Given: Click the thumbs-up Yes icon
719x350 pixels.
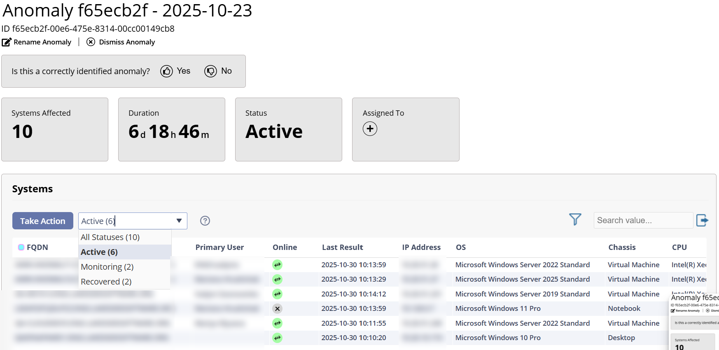Looking at the screenshot, I should pyautogui.click(x=166, y=71).
